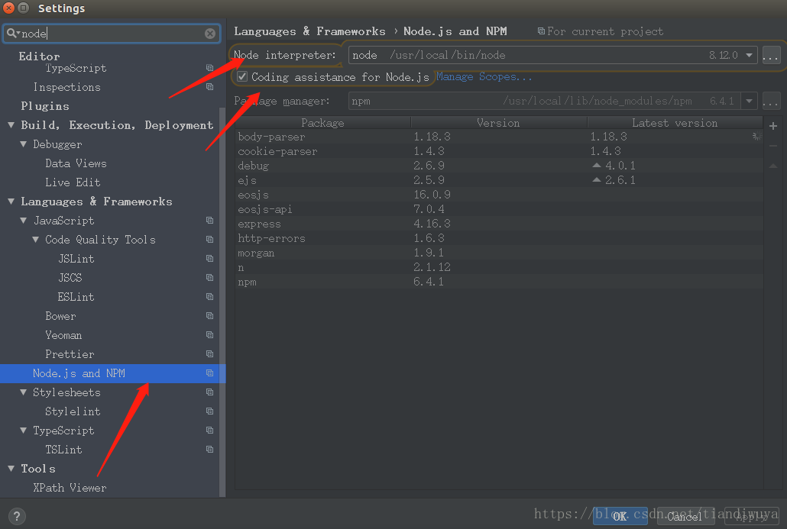This screenshot has width=787, height=529.
Task: Click the Version column header
Action: click(x=498, y=123)
